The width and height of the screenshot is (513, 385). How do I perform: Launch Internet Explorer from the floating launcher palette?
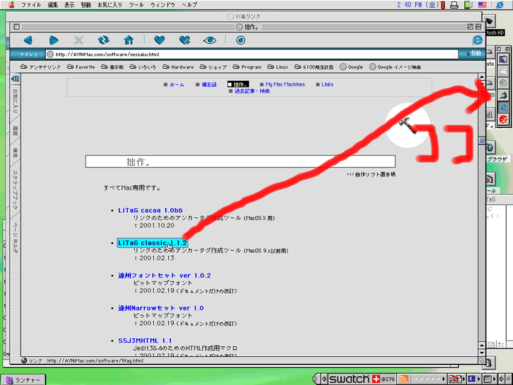[x=503, y=107]
